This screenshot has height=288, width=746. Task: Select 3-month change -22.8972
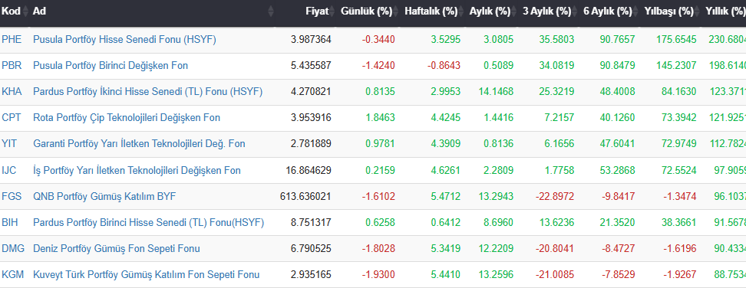click(x=555, y=196)
